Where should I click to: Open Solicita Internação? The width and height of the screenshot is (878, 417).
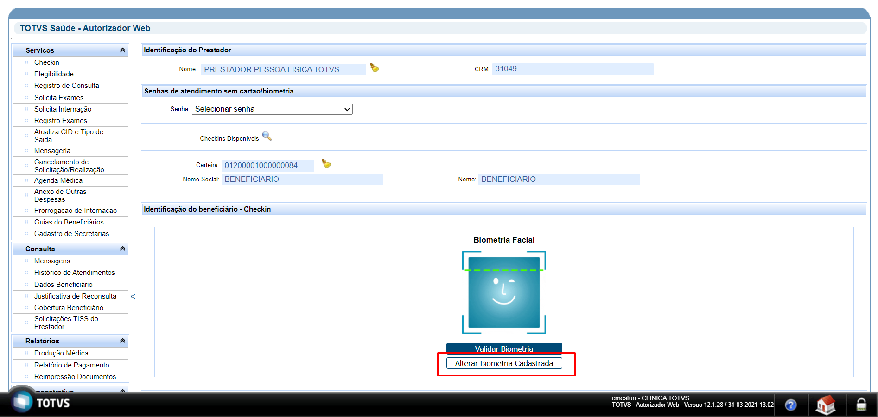click(x=63, y=109)
